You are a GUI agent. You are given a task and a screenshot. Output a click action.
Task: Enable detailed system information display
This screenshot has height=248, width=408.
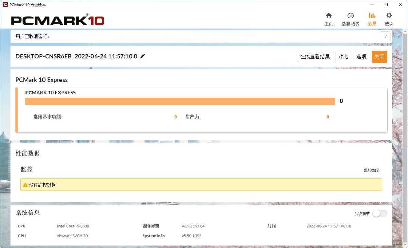pyautogui.click(x=379, y=213)
